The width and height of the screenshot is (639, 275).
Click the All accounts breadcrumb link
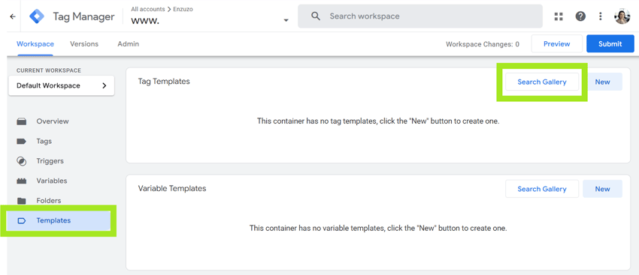point(148,9)
